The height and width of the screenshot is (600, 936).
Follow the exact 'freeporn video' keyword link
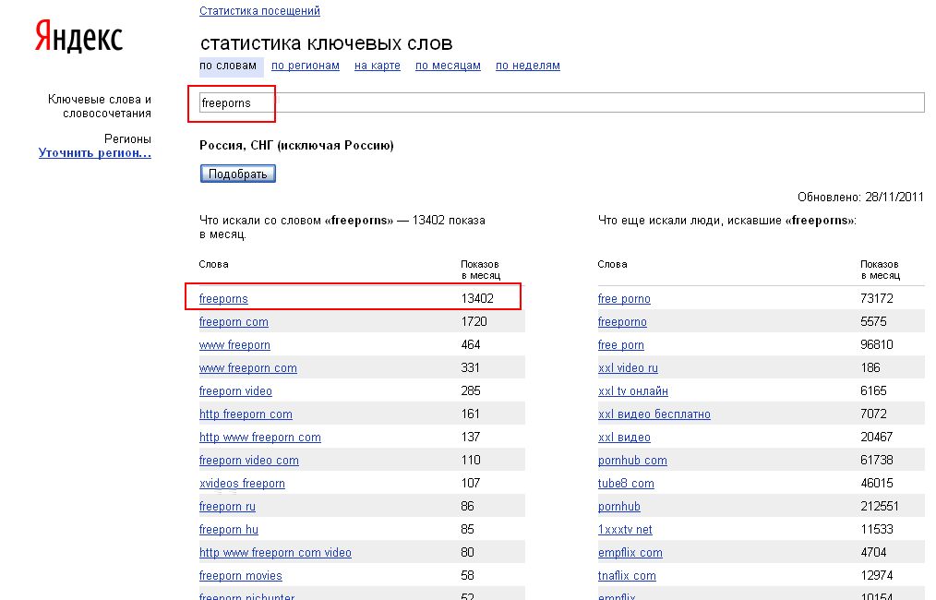click(x=235, y=391)
